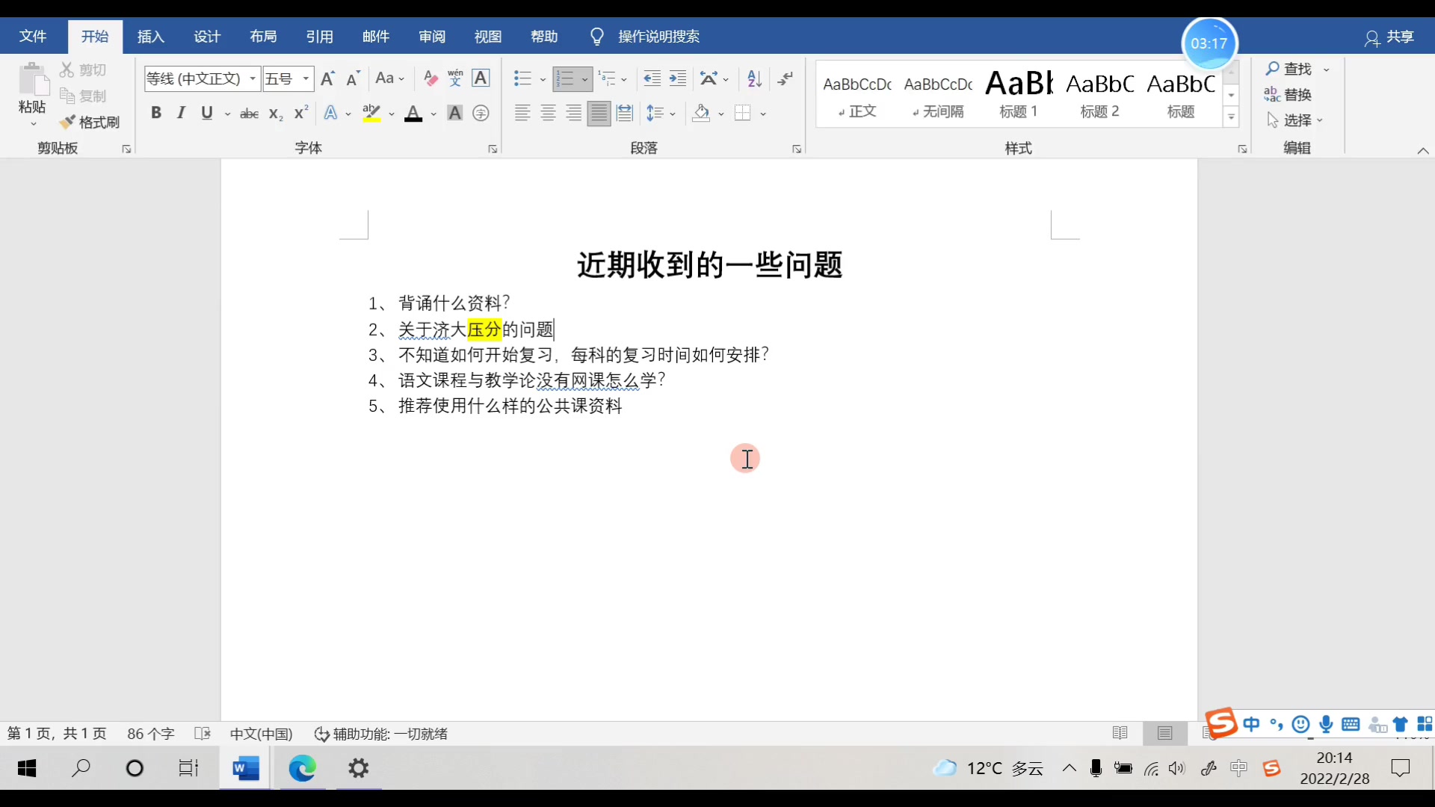Switch to the 布局 (Layout) tab

pyautogui.click(x=263, y=36)
